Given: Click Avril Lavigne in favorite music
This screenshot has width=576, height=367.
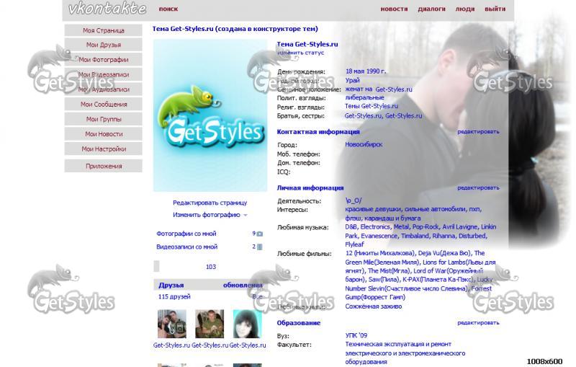Looking at the screenshot, I should point(459,227).
